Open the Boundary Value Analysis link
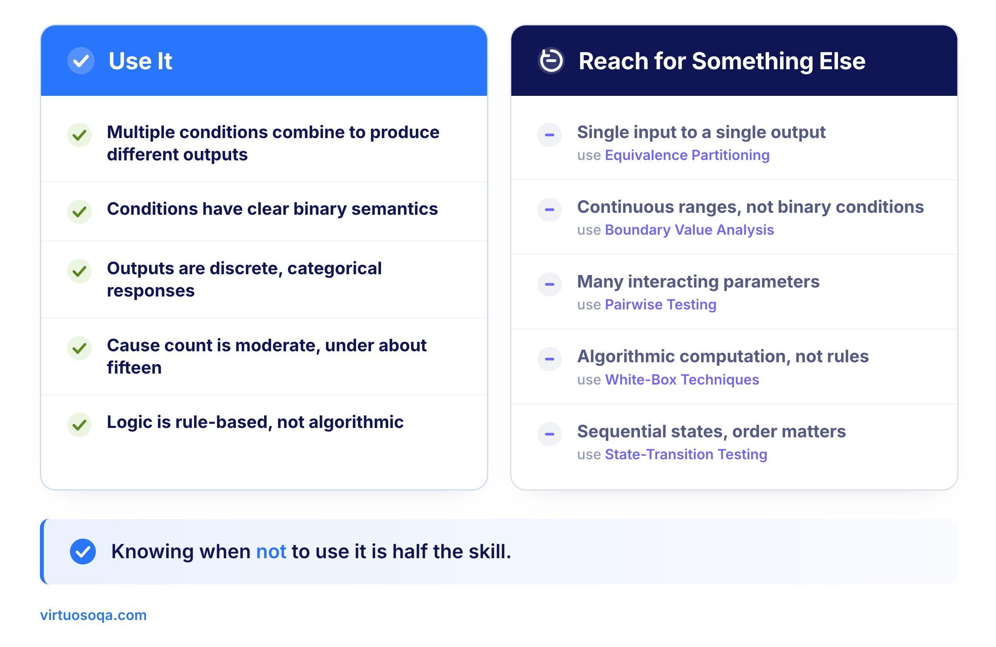The image size is (996, 647). [x=689, y=230]
